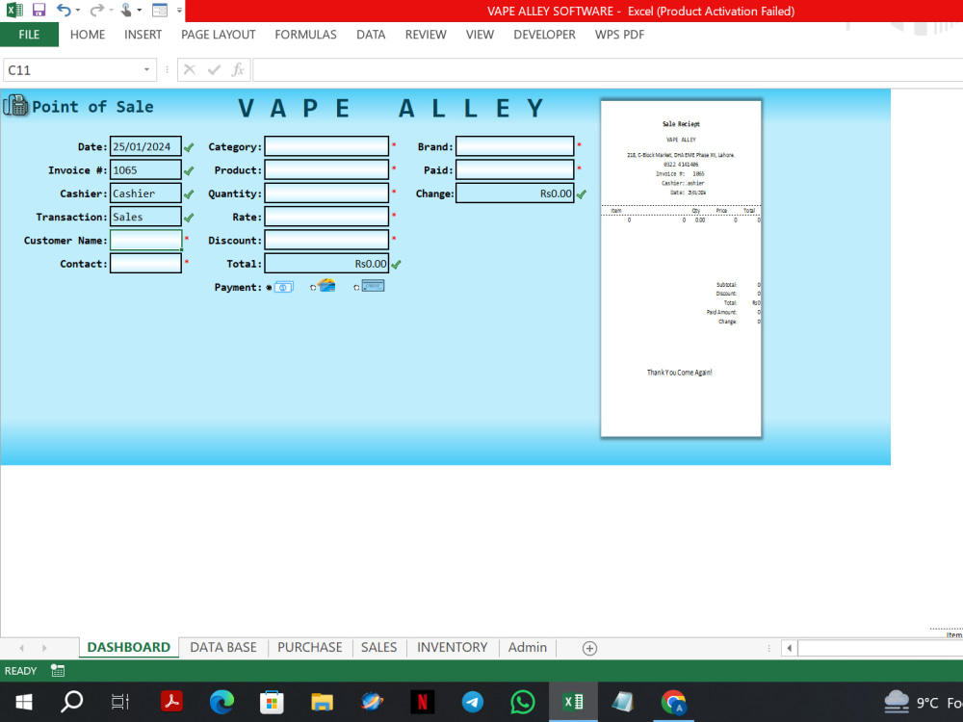Select the credit payment radio button
This screenshot has width=963, height=722.
(357, 286)
